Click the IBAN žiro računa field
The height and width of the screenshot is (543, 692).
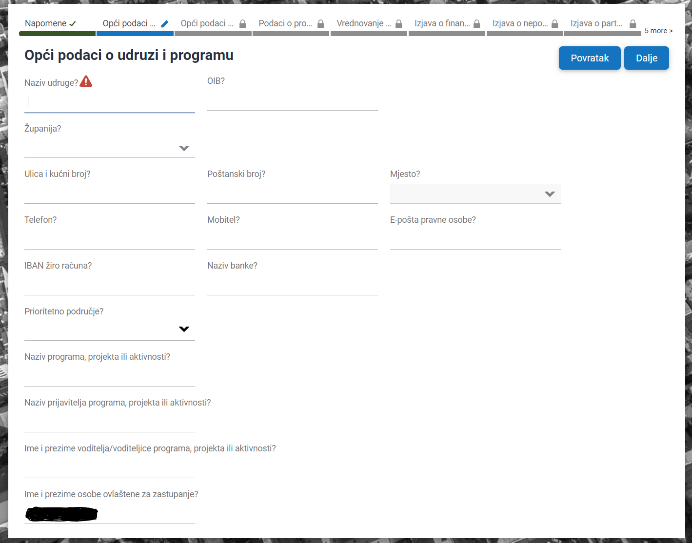(109, 285)
